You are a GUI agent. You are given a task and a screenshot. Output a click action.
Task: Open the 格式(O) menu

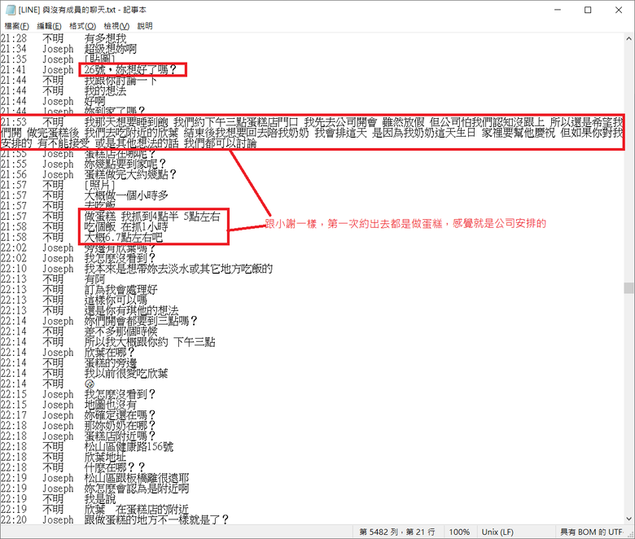tap(82, 26)
